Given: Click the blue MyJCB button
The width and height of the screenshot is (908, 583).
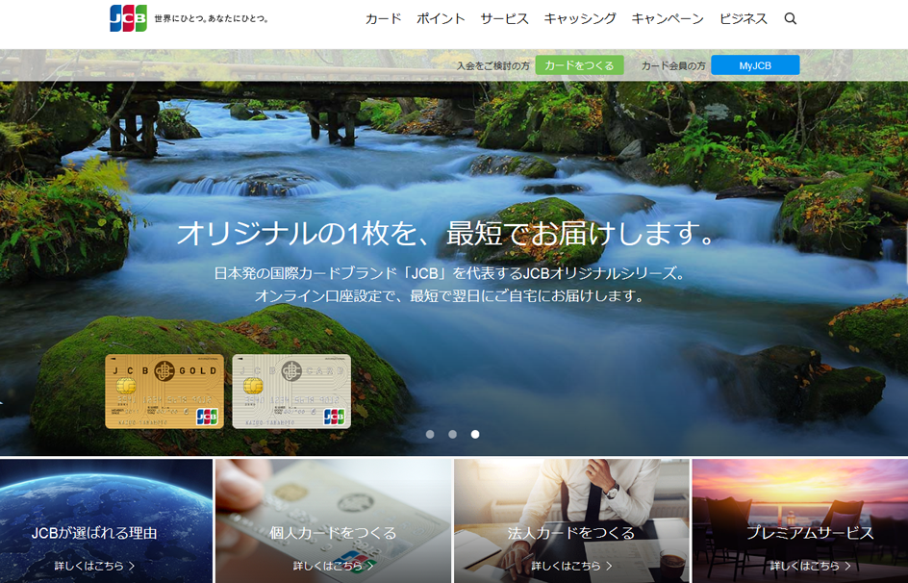Looking at the screenshot, I should click(x=755, y=65).
